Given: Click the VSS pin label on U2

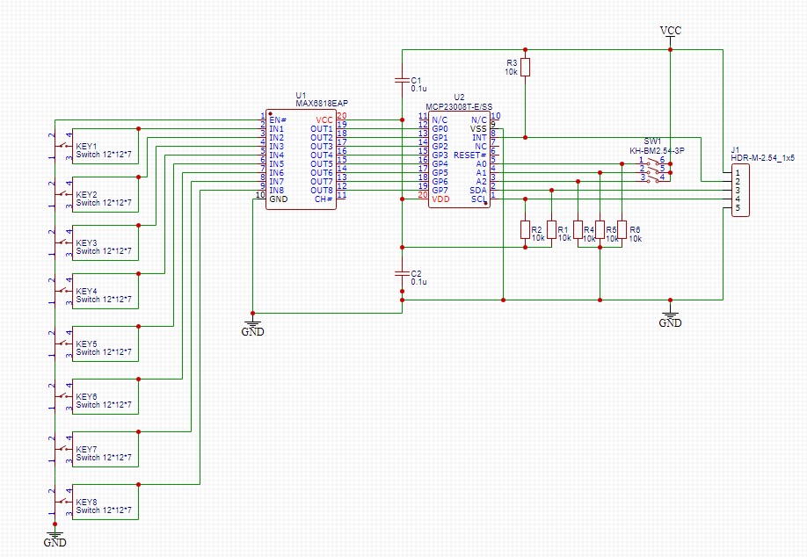Looking at the screenshot, I should (478, 128).
